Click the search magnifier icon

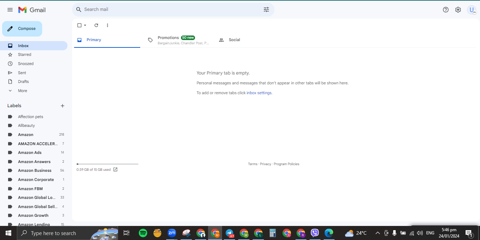coord(79,9)
